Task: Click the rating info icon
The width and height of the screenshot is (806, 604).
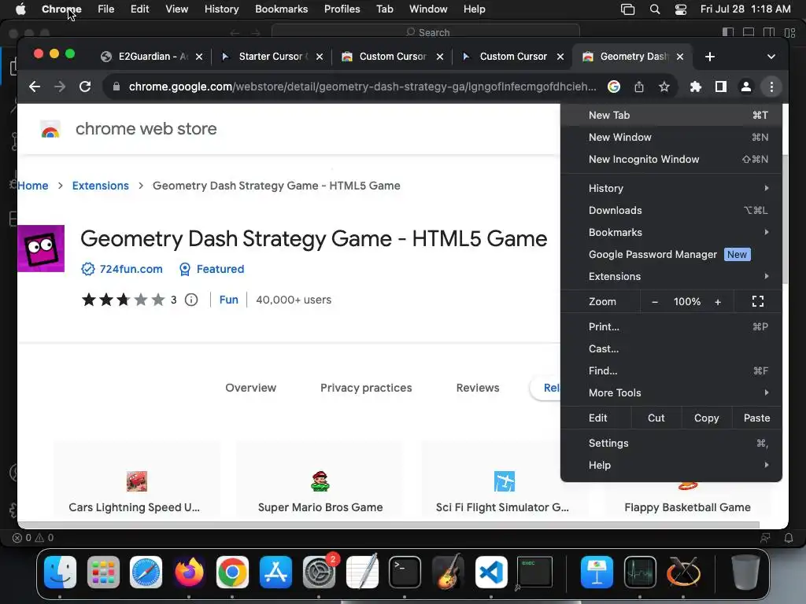Action: tap(191, 300)
